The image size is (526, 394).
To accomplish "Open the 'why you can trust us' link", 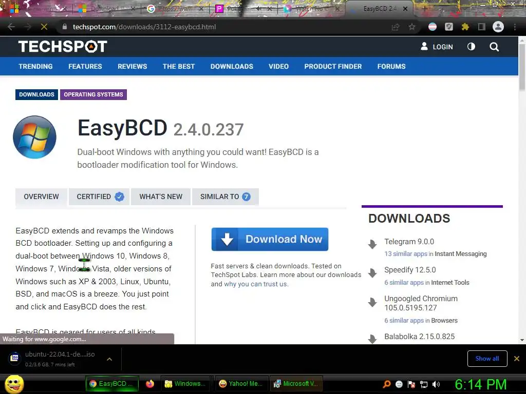I will (x=256, y=284).
